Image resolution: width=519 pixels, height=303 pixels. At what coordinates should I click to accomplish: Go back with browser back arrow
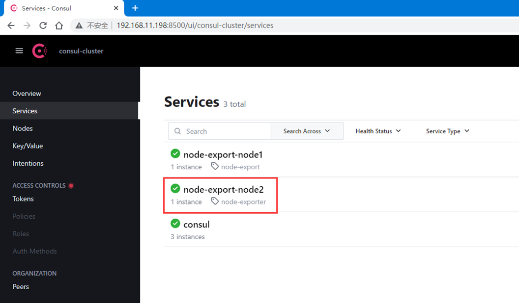[x=11, y=25]
